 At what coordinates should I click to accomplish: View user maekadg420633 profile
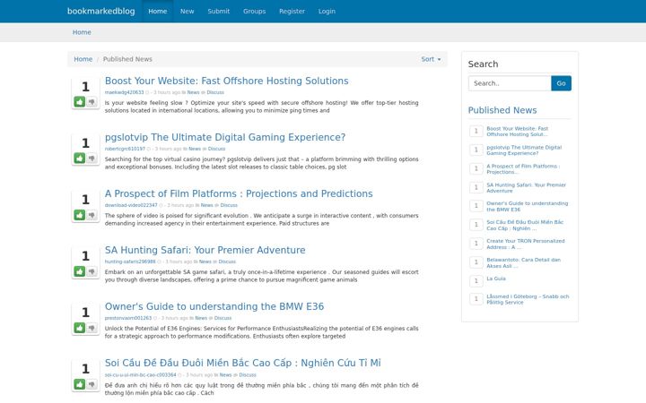click(x=124, y=92)
